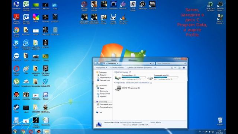Open the Google Chrome desktop shortcut
This screenshot has height=134, width=238.
16,32
